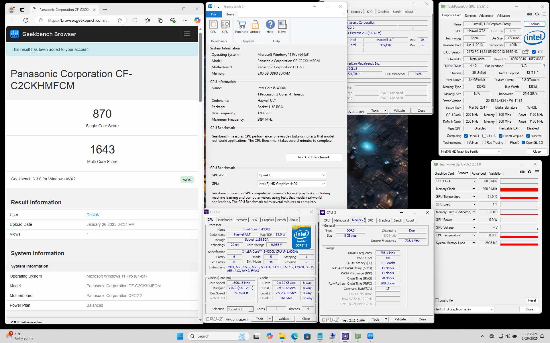The image size is (550, 343).
Task: Click Validate in CPU-Z processor window
Action: [284, 319]
